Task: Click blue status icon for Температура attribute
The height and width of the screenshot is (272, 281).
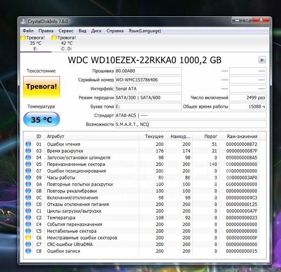Action: coord(28,217)
